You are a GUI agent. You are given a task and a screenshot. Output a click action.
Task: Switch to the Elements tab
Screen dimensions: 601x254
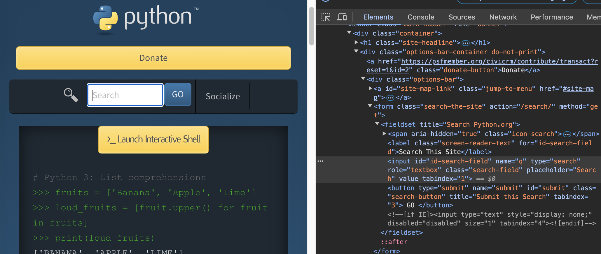click(378, 17)
